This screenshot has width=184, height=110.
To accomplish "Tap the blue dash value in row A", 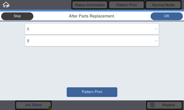I will pos(156,29).
